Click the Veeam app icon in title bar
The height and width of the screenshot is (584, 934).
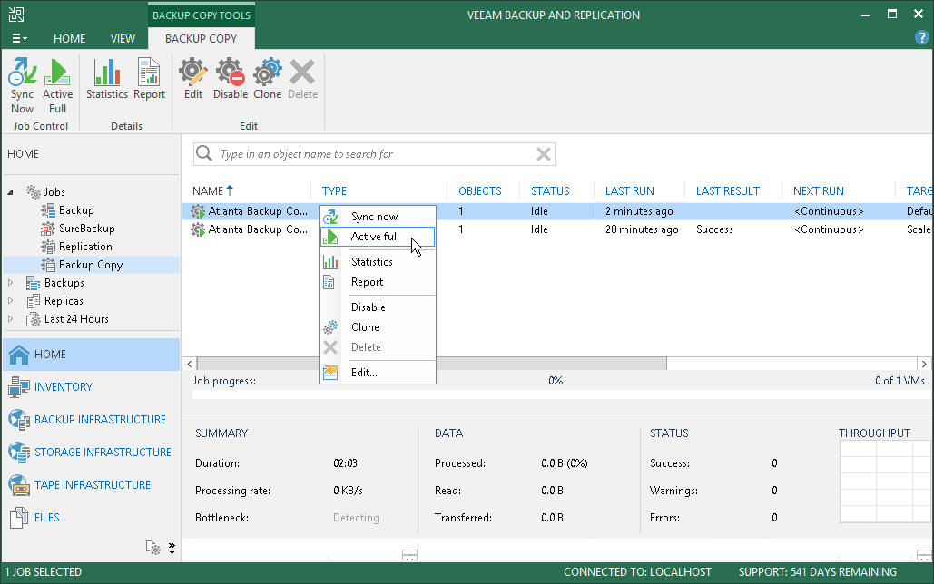click(x=16, y=15)
